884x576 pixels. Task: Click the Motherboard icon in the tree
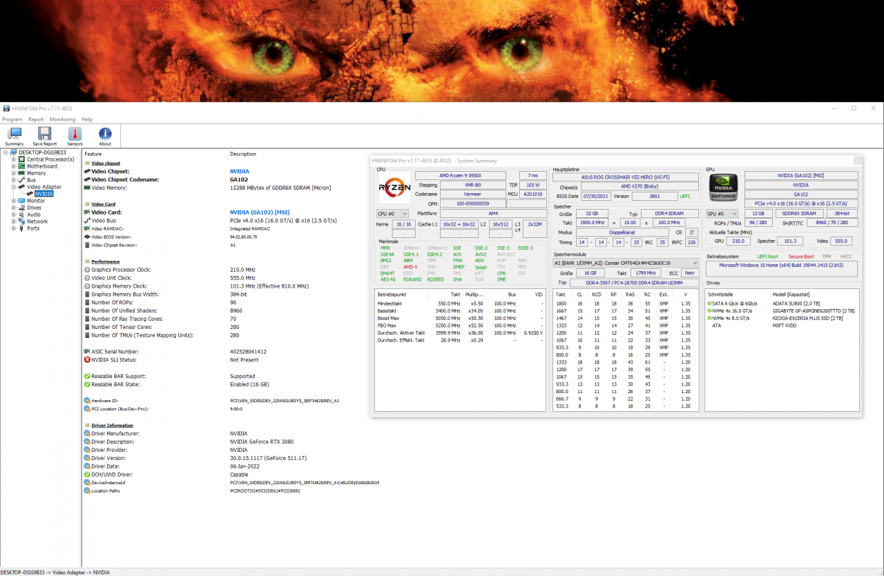coord(22,166)
